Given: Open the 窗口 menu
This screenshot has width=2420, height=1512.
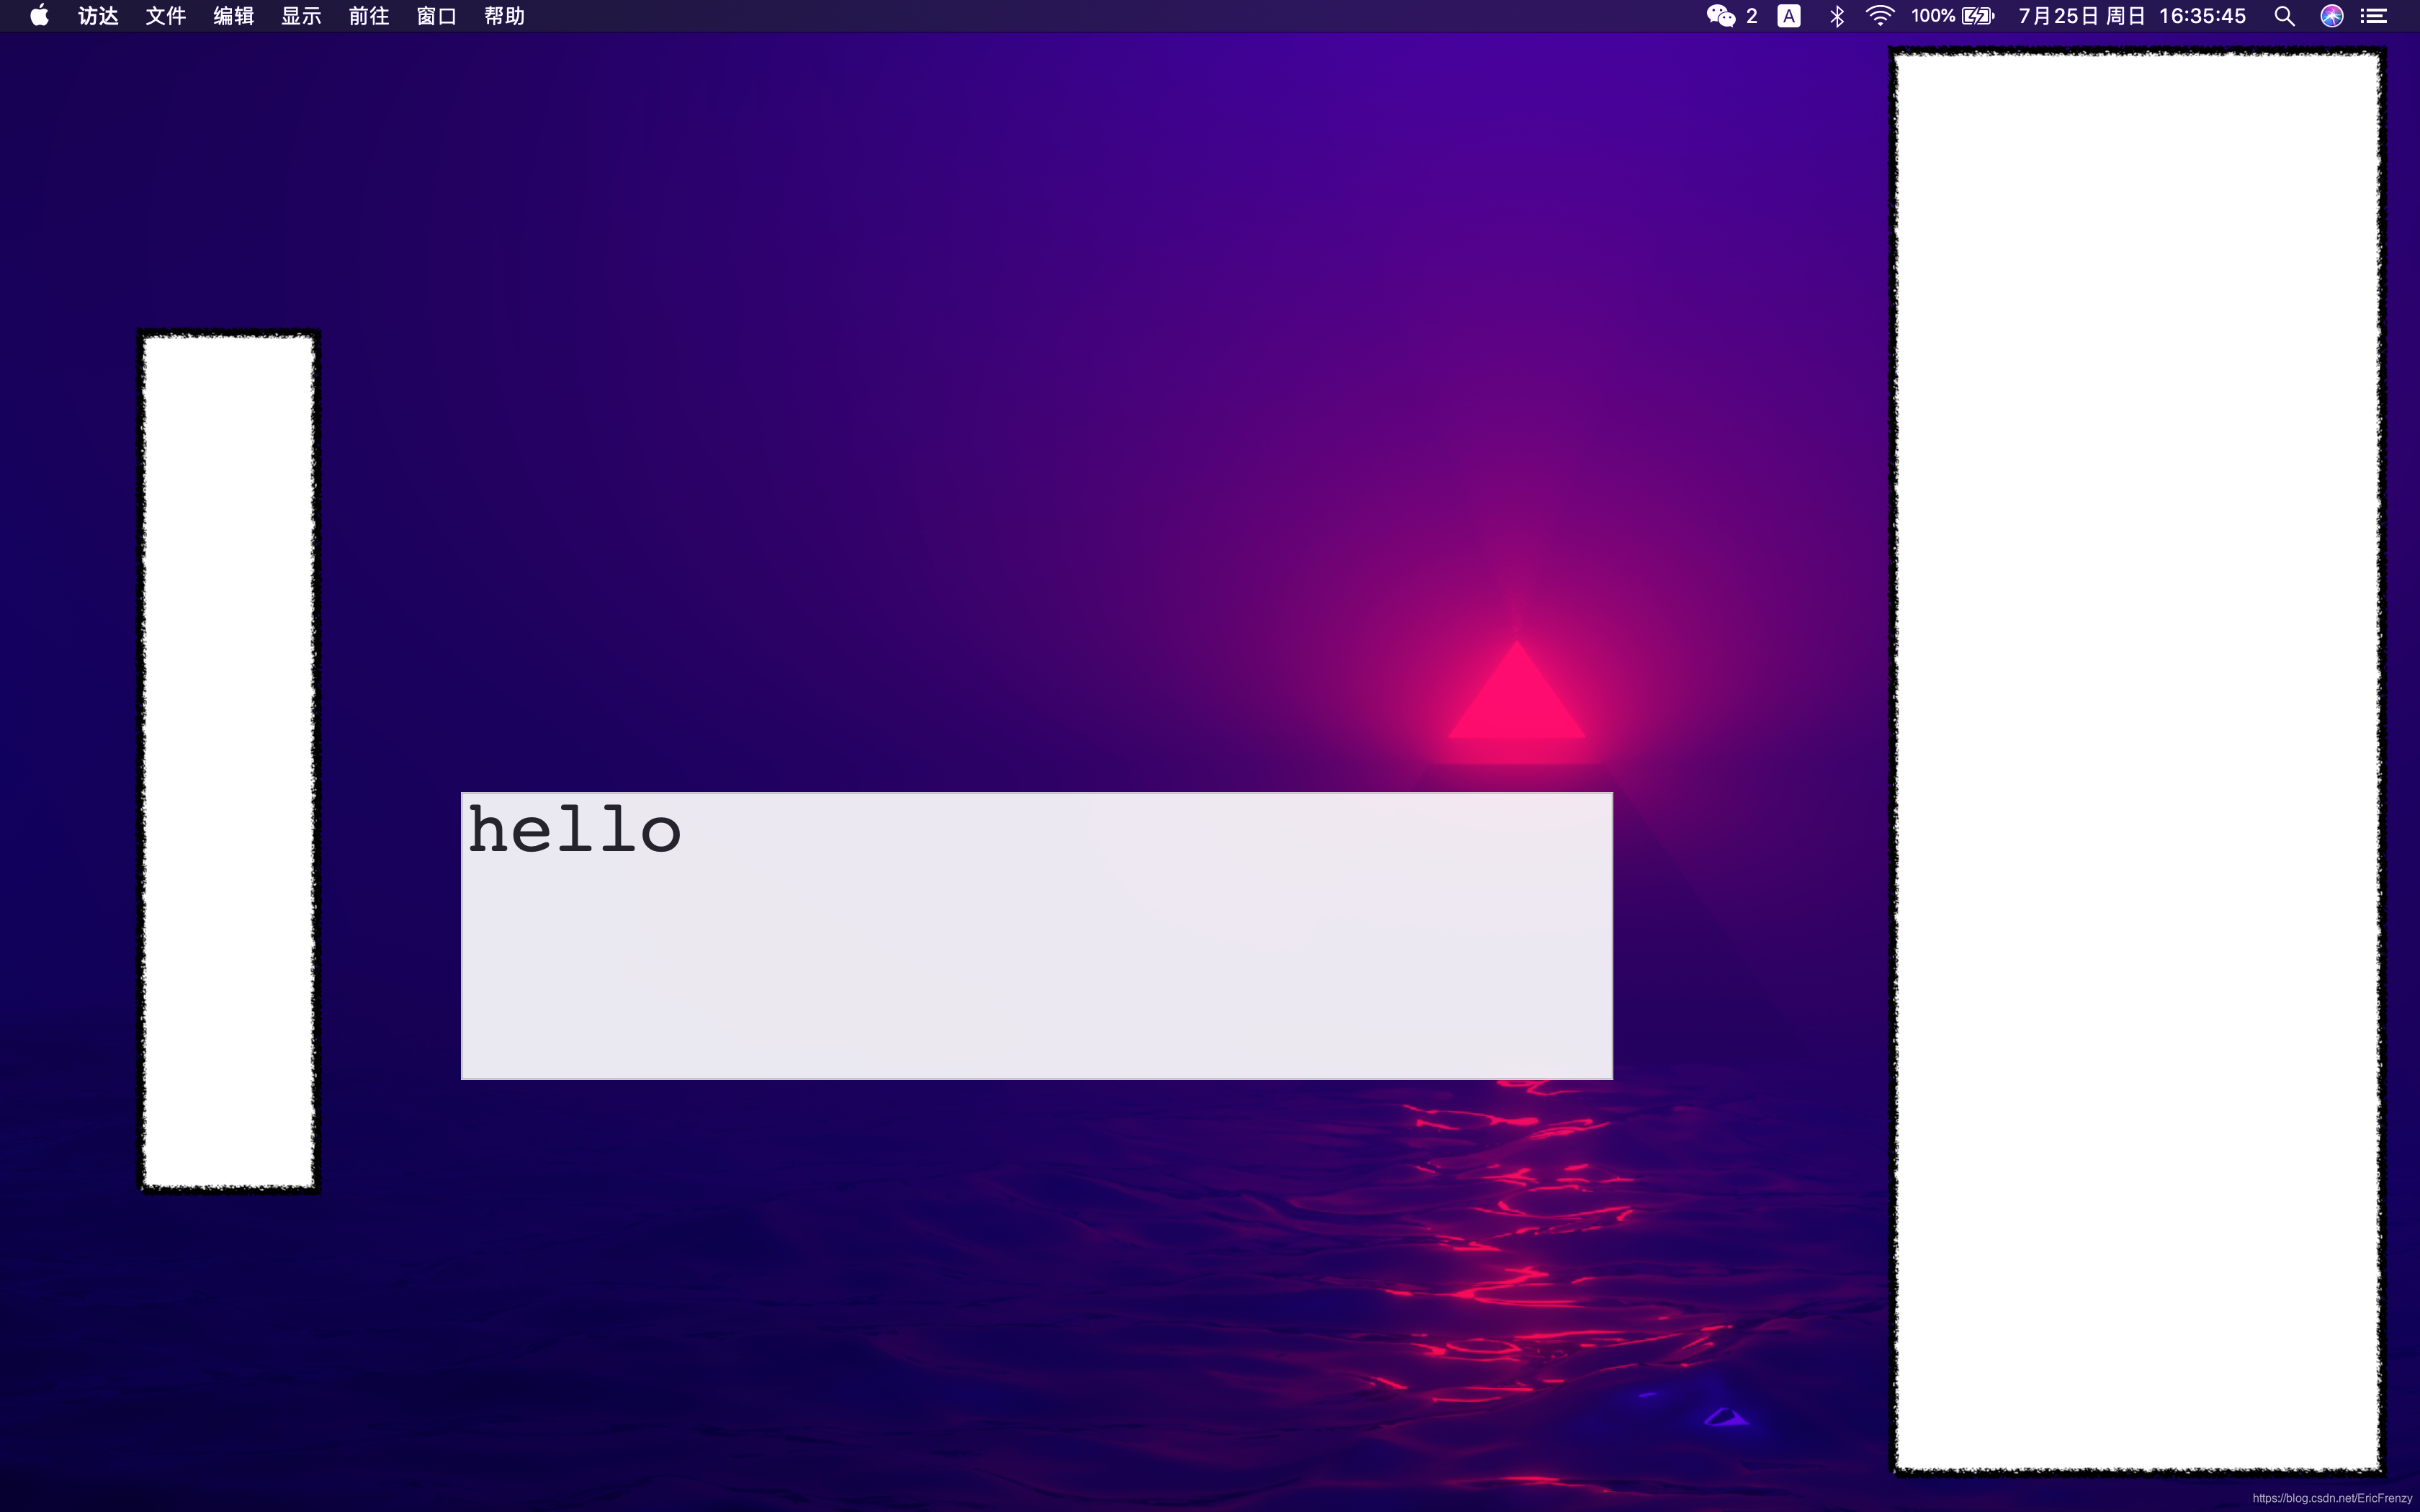Looking at the screenshot, I should pyautogui.click(x=437, y=16).
